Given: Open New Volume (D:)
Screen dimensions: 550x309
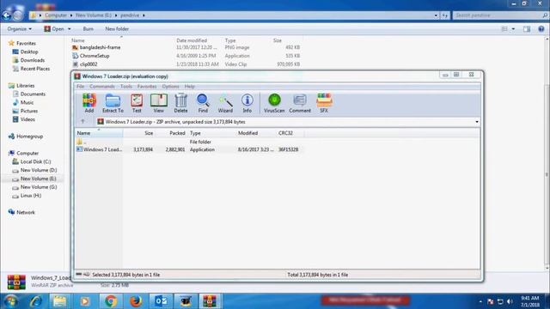Looking at the screenshot, I should pos(39,170).
